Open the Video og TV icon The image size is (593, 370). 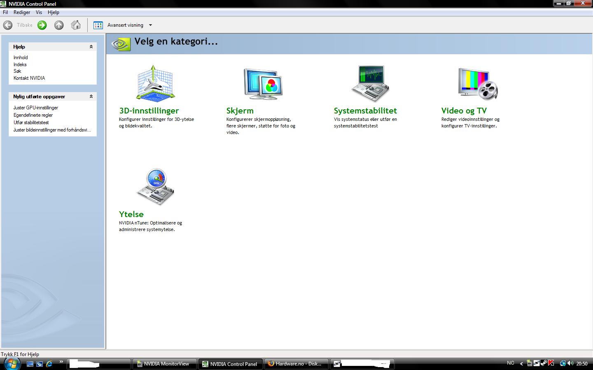pos(478,83)
